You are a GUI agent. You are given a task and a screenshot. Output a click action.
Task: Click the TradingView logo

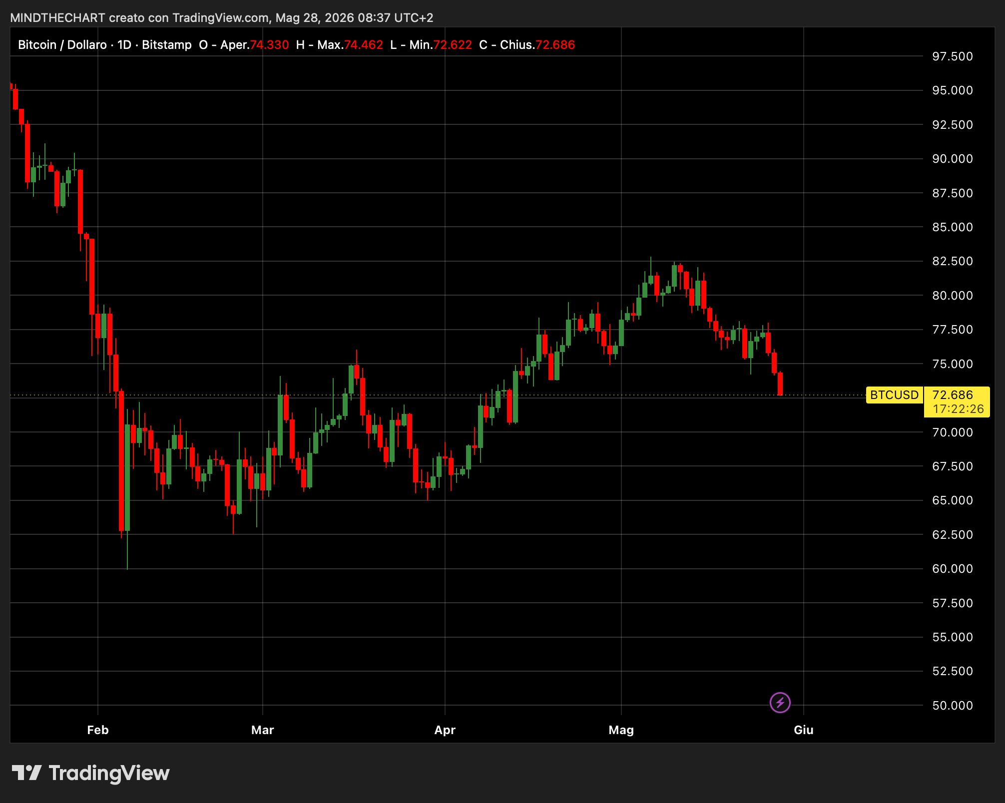[x=90, y=773]
